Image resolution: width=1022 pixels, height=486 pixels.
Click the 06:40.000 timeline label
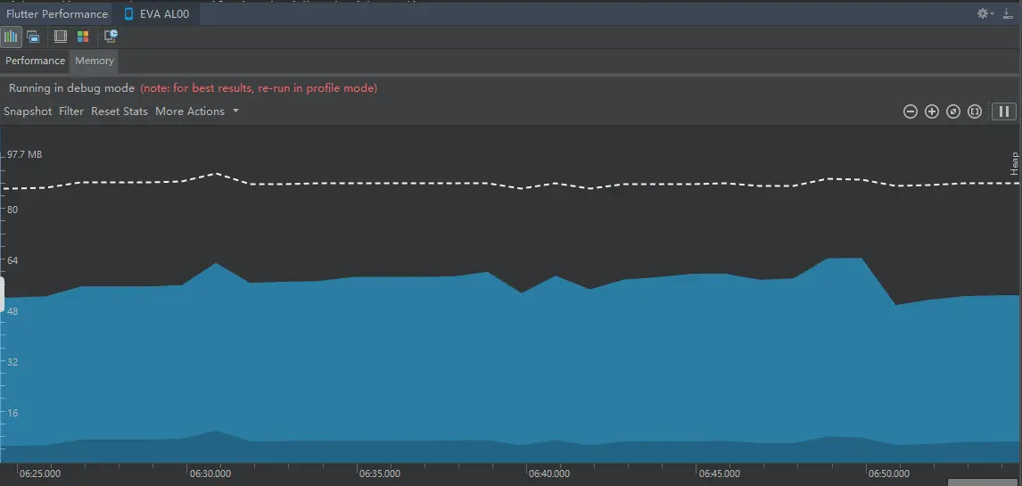(548, 474)
